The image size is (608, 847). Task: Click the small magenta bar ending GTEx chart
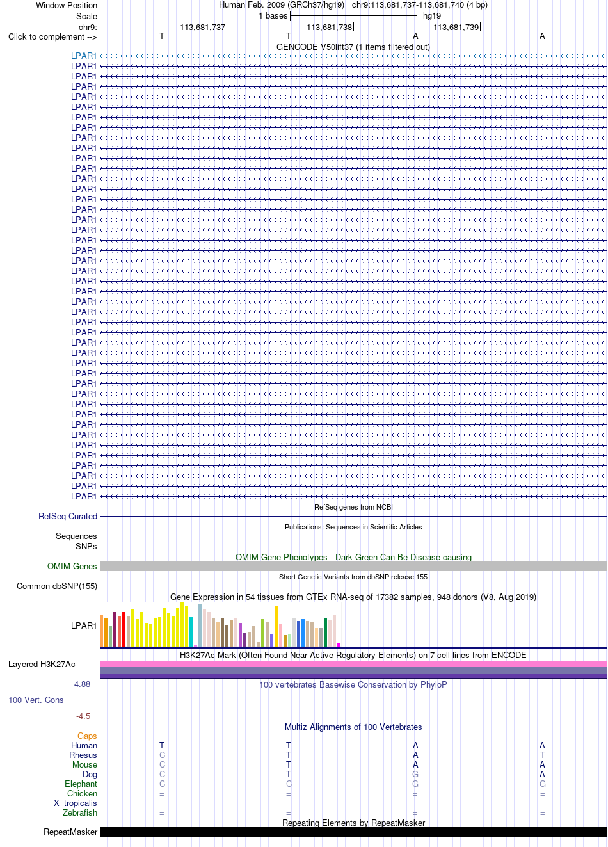coord(339,645)
